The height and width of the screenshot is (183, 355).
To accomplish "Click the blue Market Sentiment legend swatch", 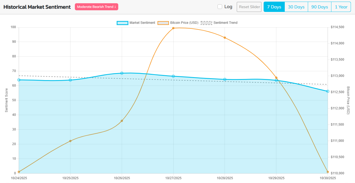I will 122,23.
